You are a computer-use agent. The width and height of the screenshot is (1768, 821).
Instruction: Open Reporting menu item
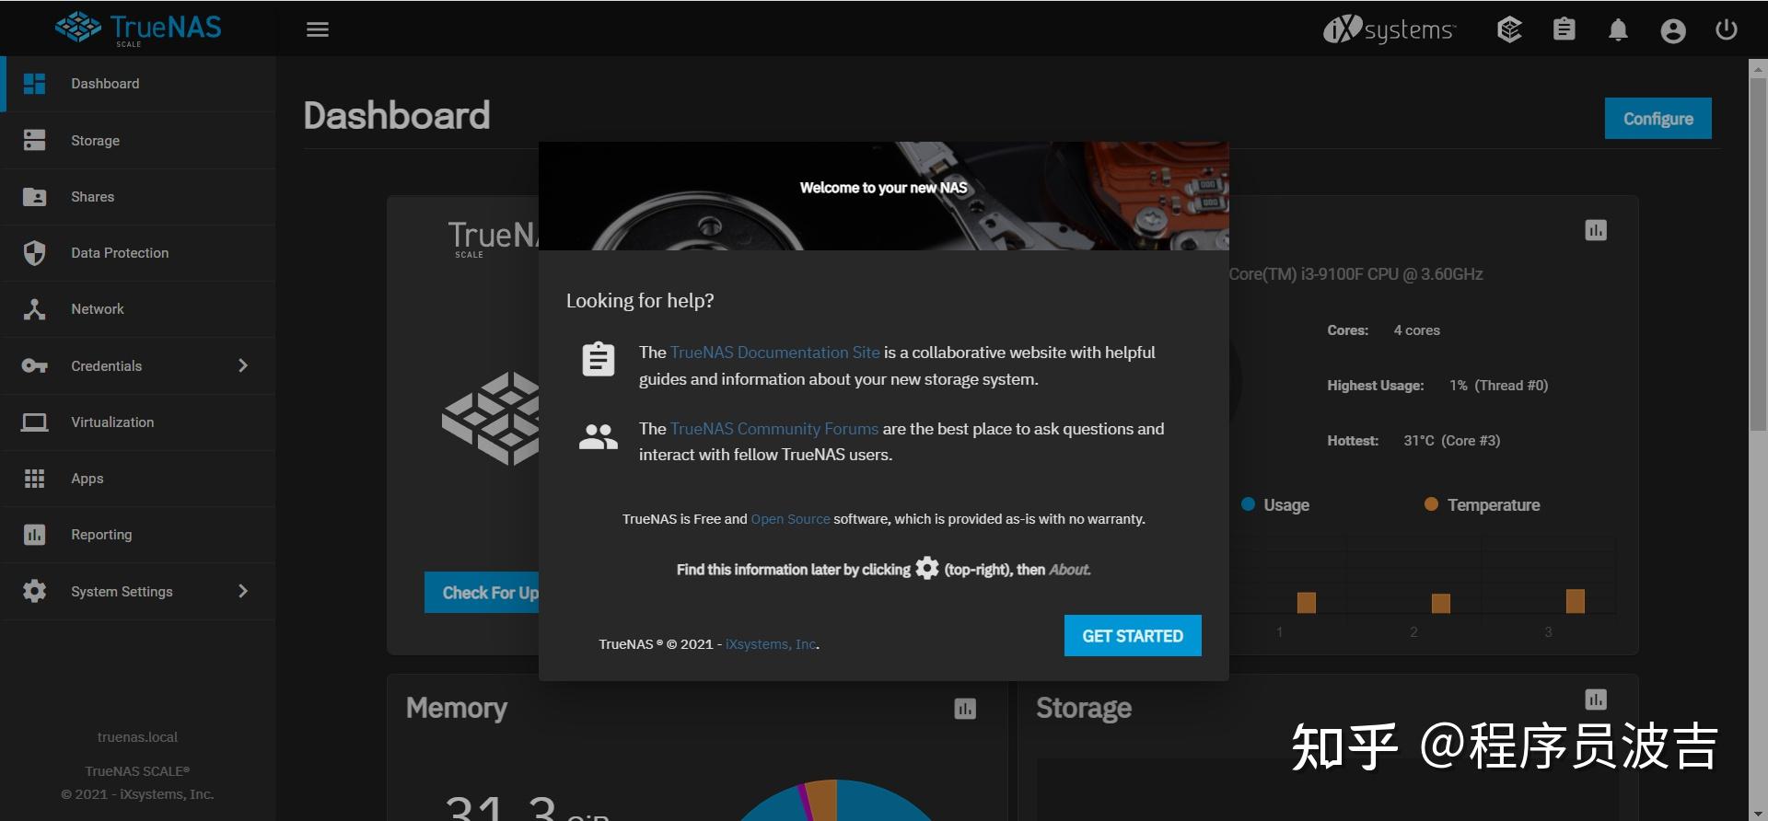pos(138,535)
